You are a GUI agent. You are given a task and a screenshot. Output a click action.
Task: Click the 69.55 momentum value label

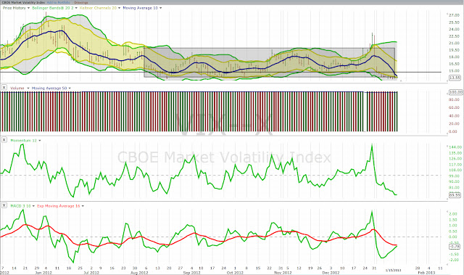(x=455, y=195)
